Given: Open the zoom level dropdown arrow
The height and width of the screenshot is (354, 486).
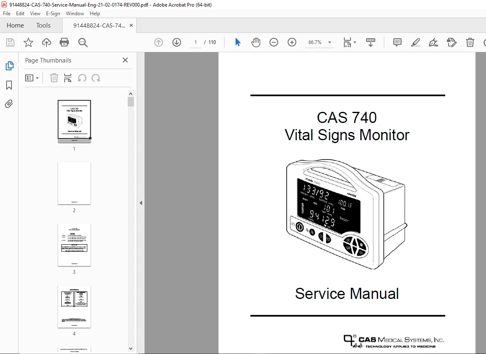Looking at the screenshot, I should [329, 42].
